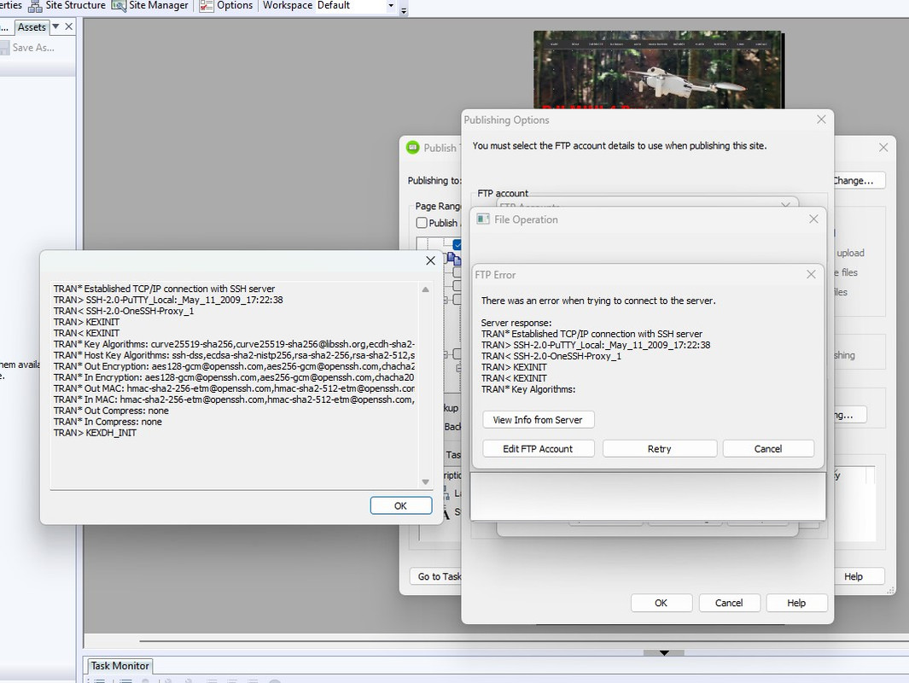Cancel the FTP Error dialog
Viewport: 909px width, 683px height.
(x=768, y=449)
